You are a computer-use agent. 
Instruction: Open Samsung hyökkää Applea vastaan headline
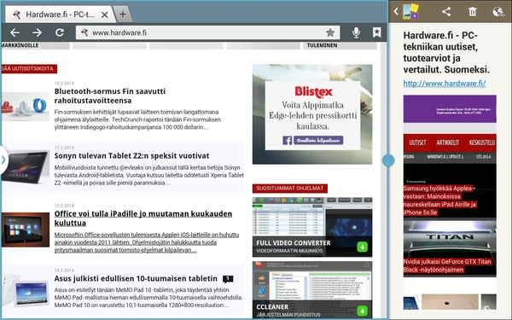tap(439, 201)
